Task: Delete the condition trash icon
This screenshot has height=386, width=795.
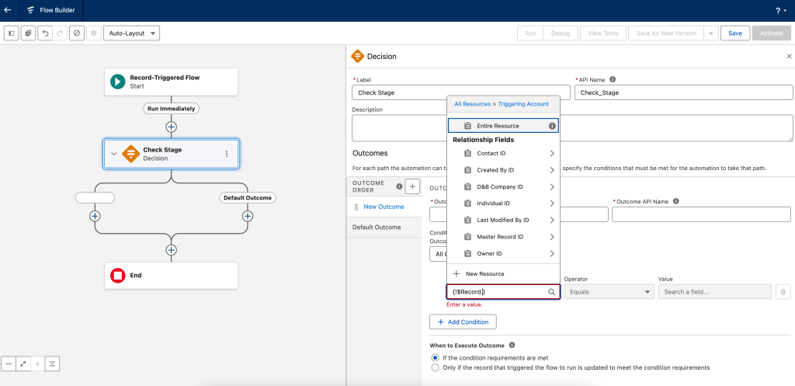Action: 783,292
